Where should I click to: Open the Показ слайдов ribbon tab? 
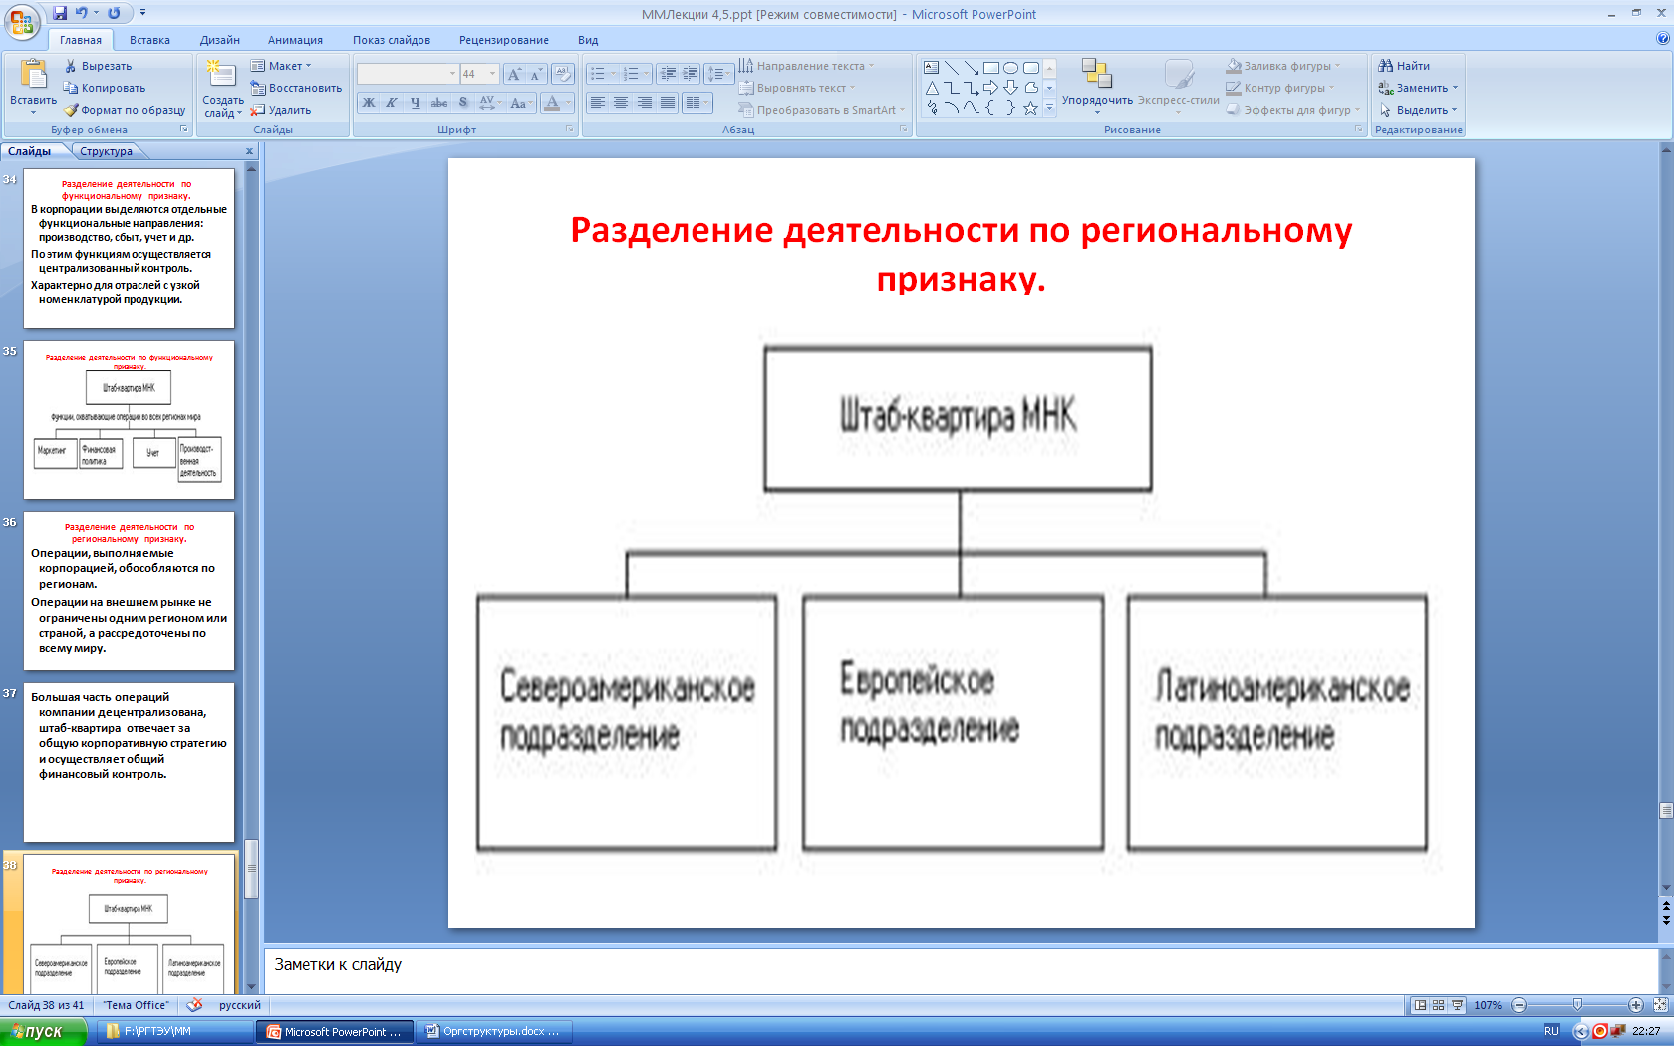click(x=392, y=40)
